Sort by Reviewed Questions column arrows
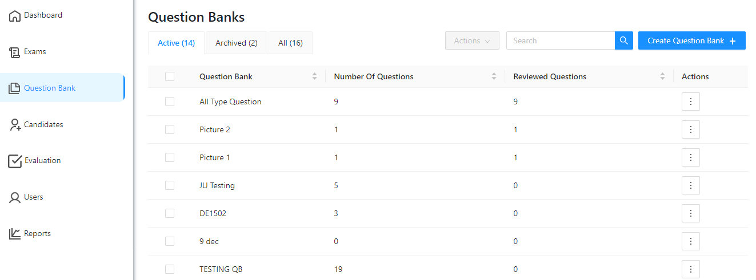The image size is (756, 280). pos(662,76)
